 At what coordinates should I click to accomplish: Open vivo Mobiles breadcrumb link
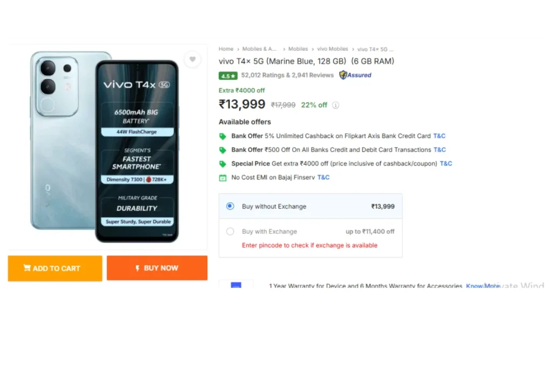click(332, 49)
